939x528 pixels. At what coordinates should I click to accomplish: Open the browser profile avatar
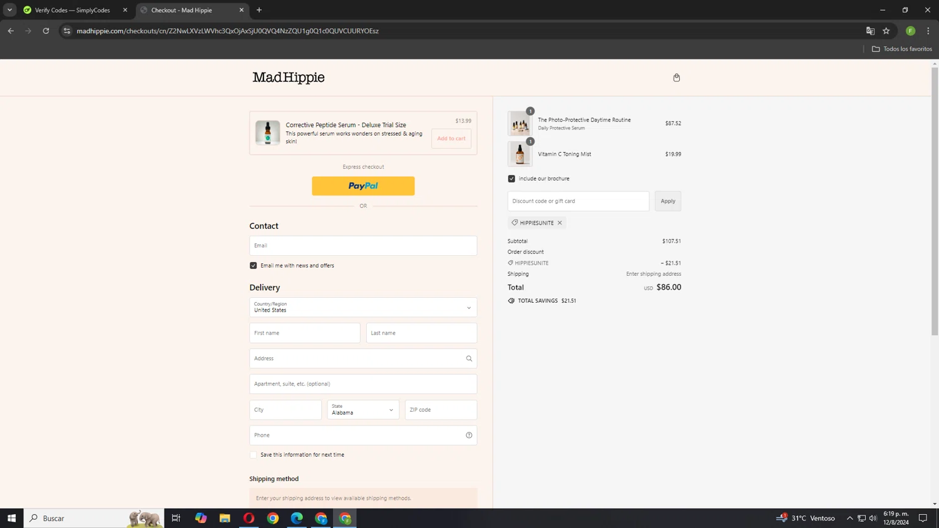click(x=910, y=31)
